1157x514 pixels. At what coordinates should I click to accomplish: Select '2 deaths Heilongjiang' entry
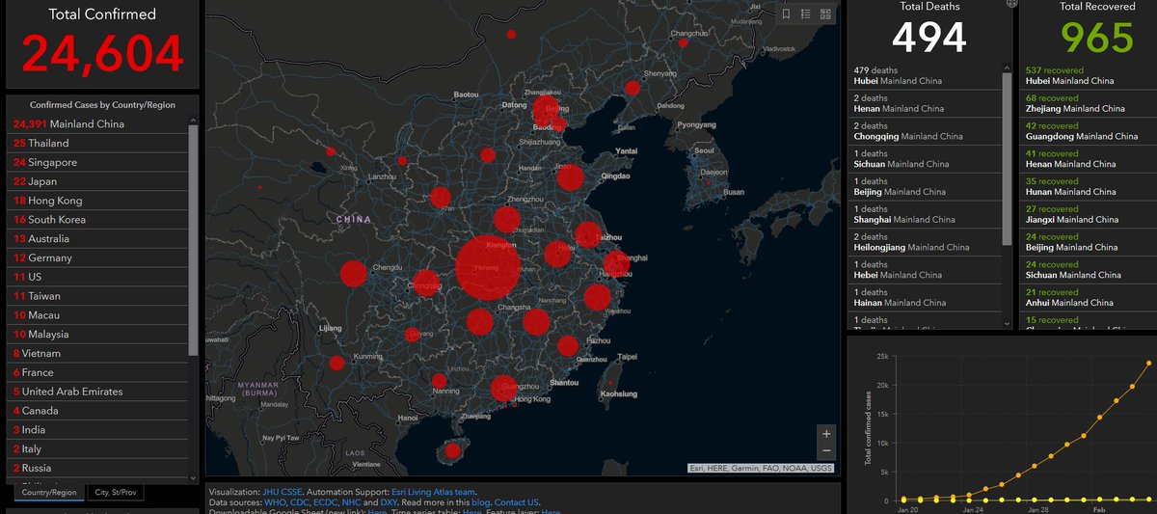(927, 242)
